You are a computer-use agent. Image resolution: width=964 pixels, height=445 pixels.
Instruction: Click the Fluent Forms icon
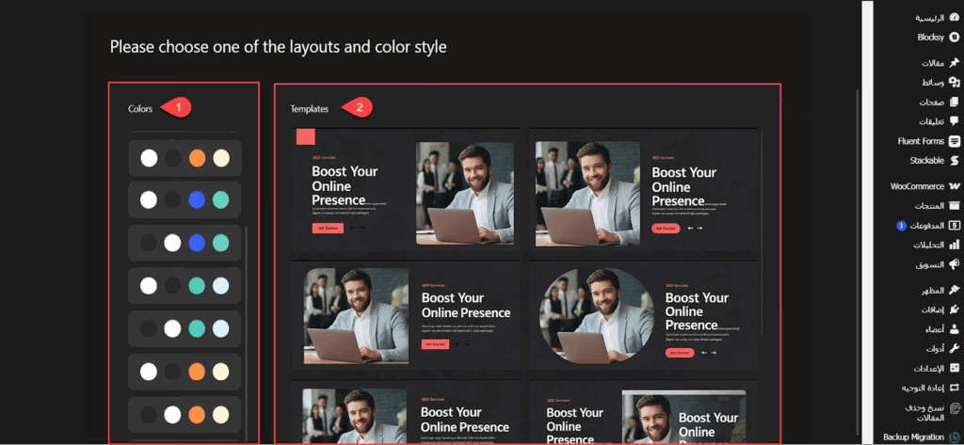954,141
